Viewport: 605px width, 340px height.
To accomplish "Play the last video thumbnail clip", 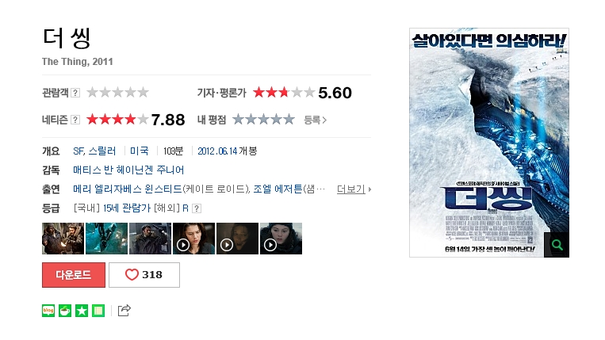I will (281, 239).
